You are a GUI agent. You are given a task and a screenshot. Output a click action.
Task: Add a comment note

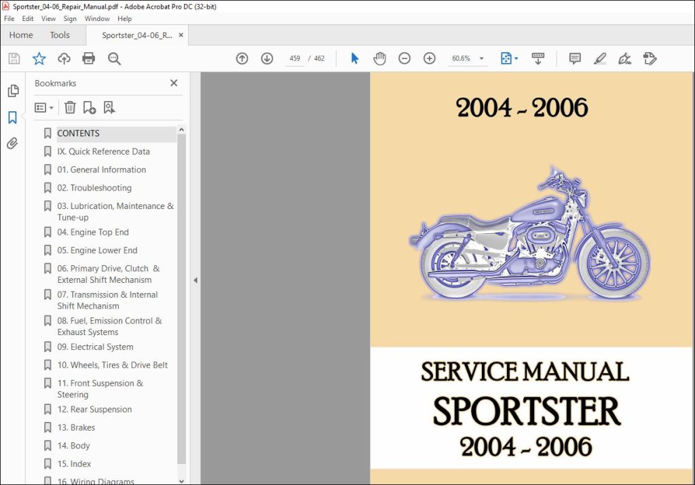[575, 58]
